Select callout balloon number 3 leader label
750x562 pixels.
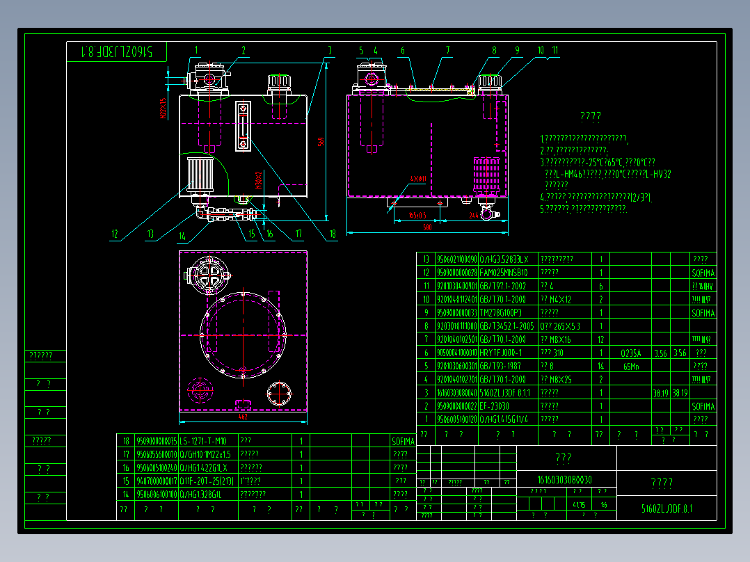pos(330,50)
